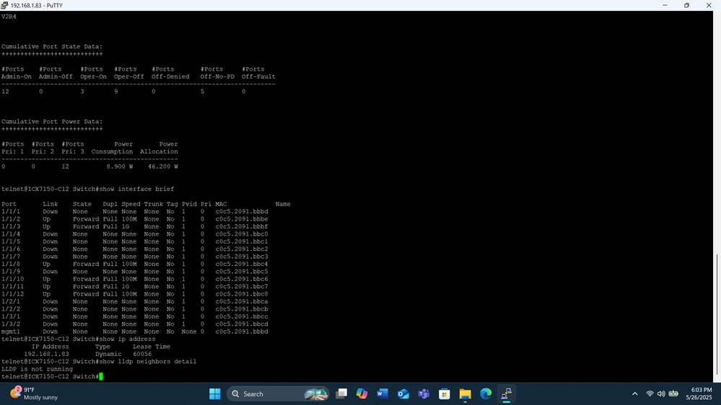721x405 pixels.
Task: Click the 'Cumulative Port State Data:' heading
Action: pyautogui.click(x=52, y=46)
